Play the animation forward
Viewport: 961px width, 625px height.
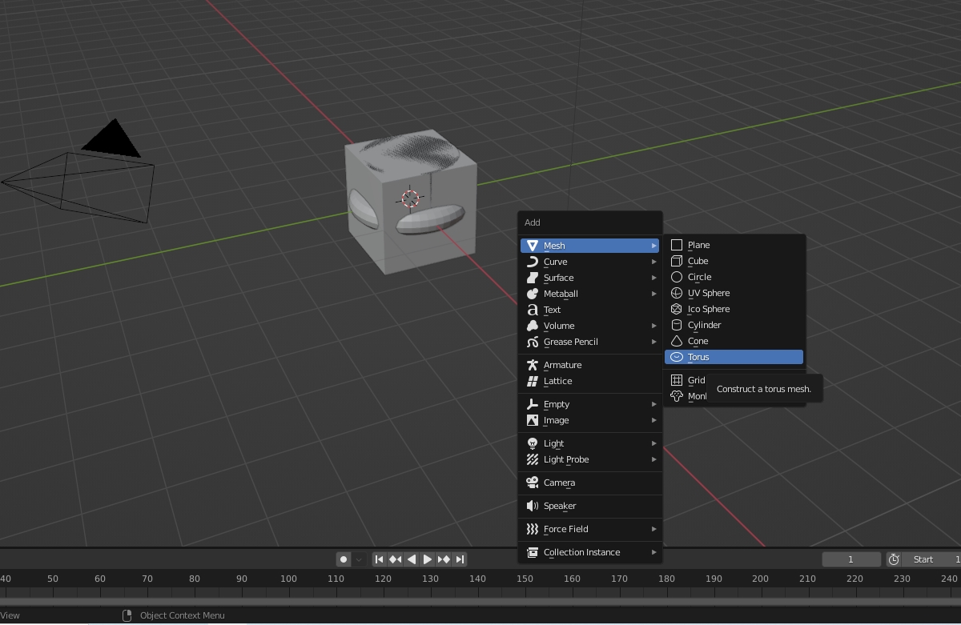click(x=428, y=559)
